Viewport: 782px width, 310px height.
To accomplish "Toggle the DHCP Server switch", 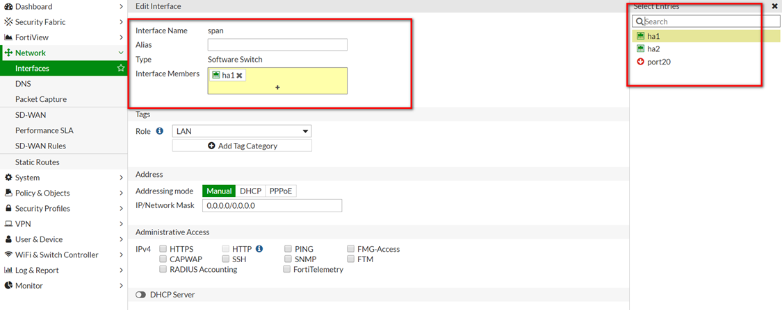I will pyautogui.click(x=141, y=295).
